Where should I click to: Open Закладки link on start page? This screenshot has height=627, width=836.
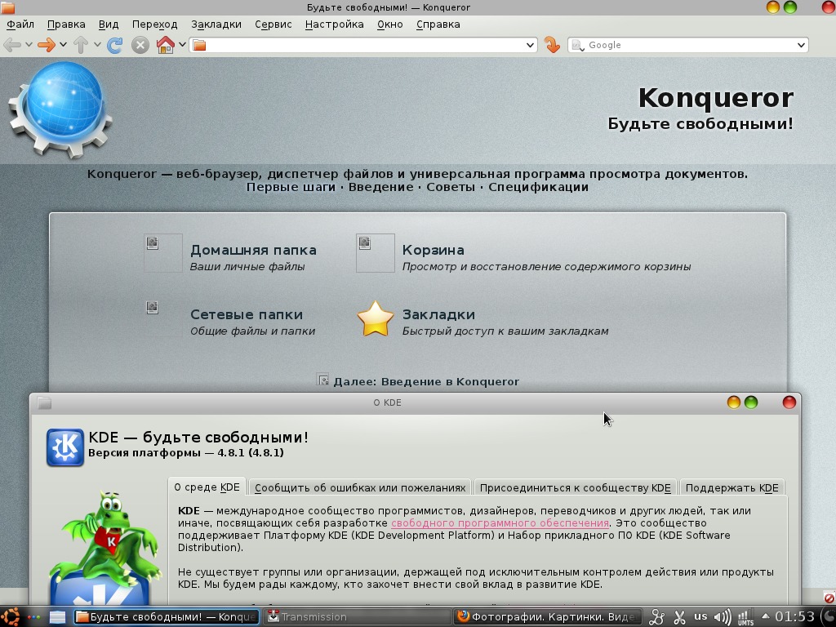pyautogui.click(x=438, y=314)
